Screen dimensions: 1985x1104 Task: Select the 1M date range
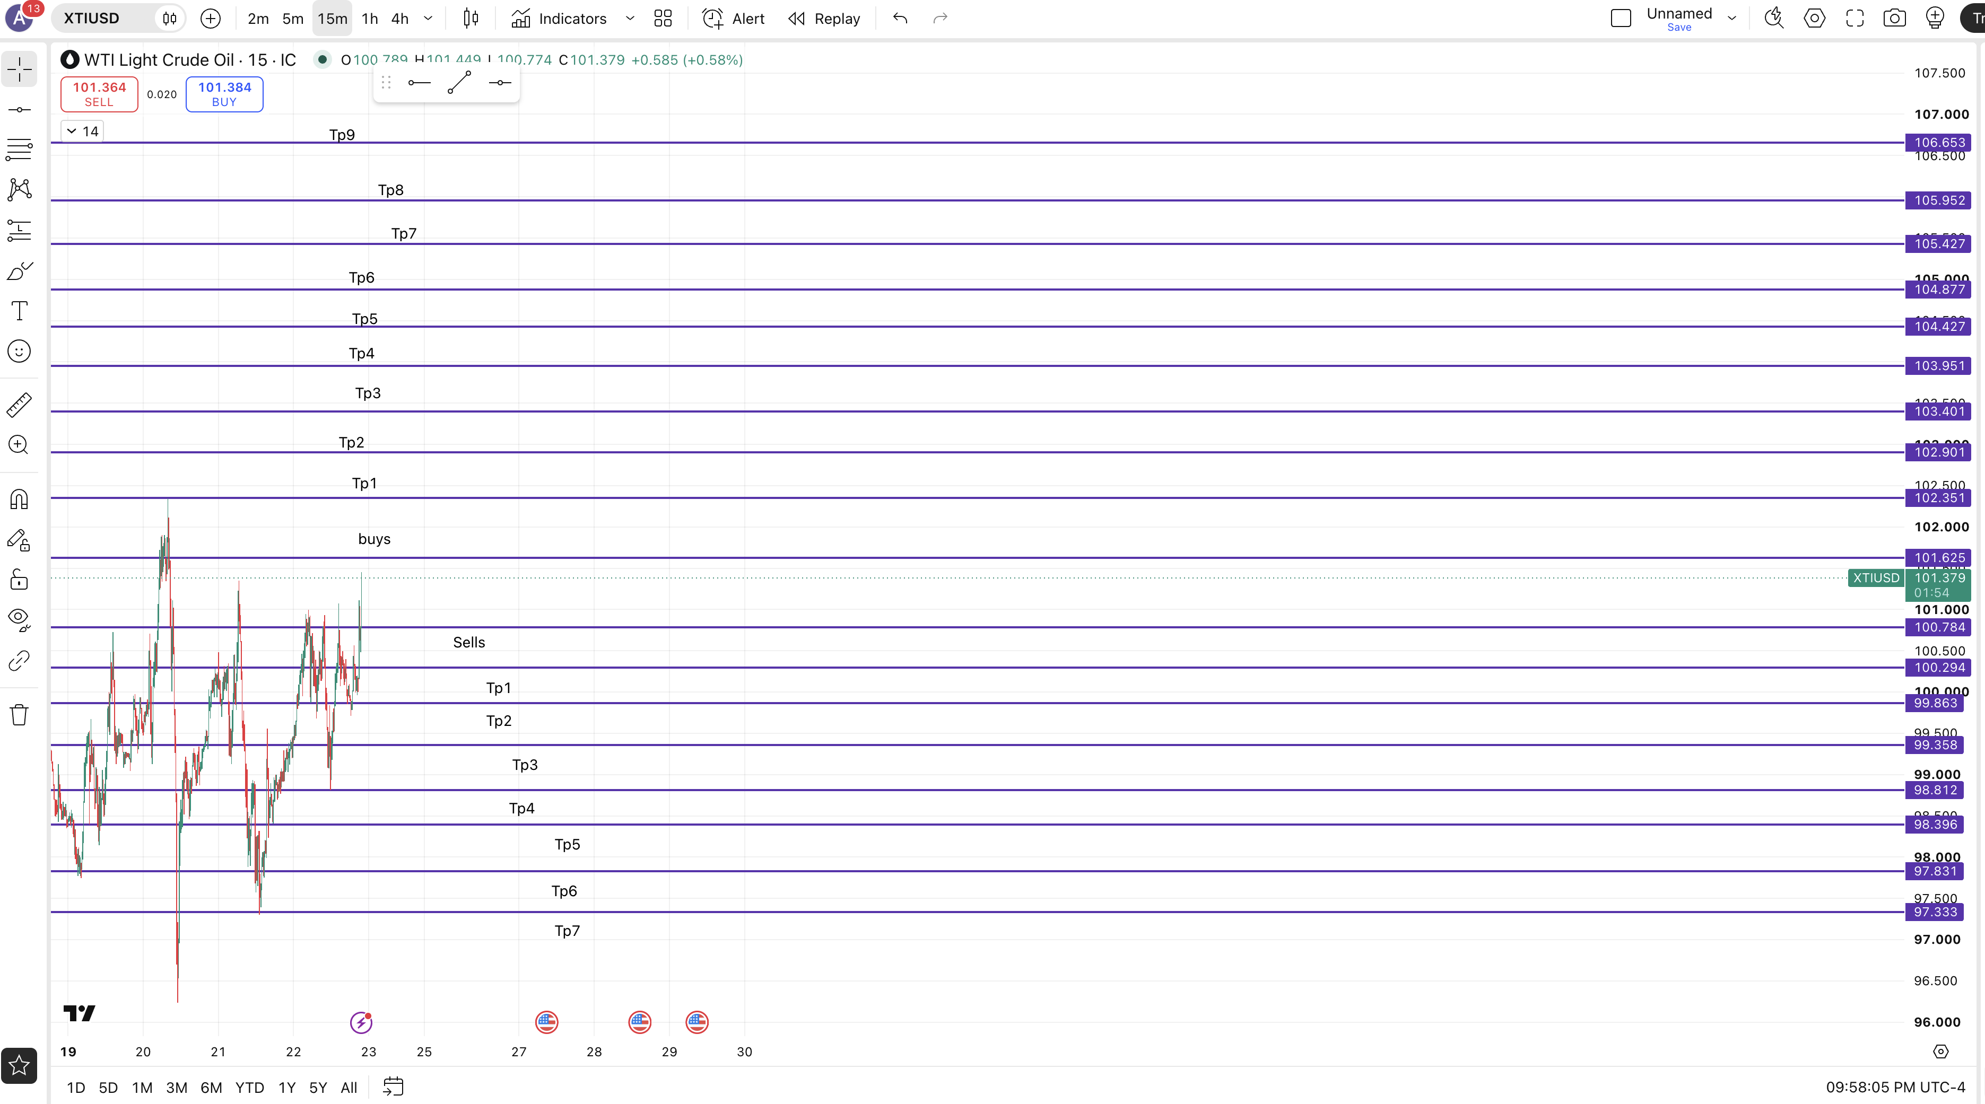[x=142, y=1087]
